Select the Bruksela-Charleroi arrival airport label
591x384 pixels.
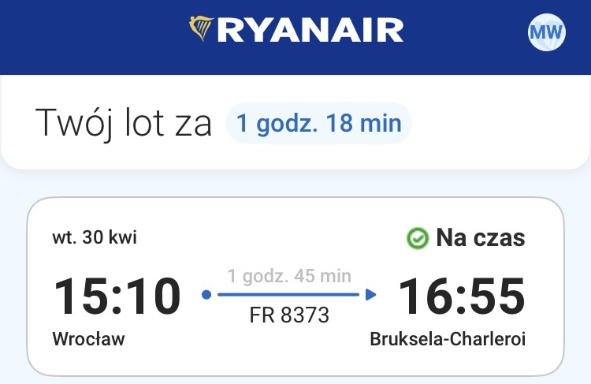(x=448, y=339)
